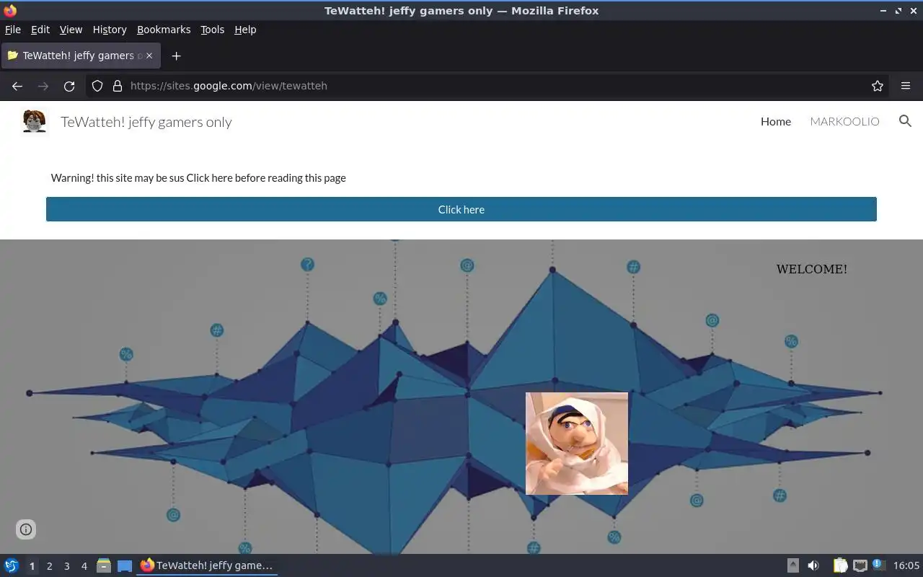Open the Help menu
This screenshot has width=923, height=577.
(x=245, y=30)
